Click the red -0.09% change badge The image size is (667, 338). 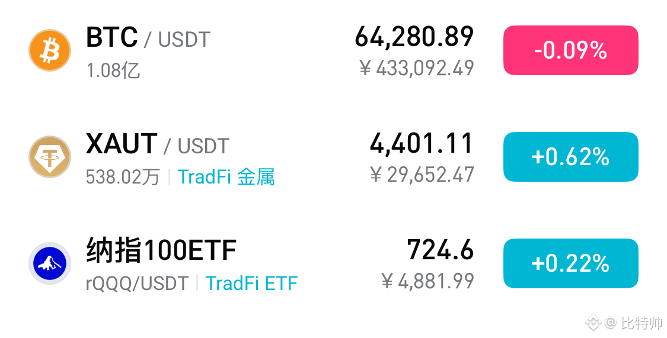[x=571, y=50]
